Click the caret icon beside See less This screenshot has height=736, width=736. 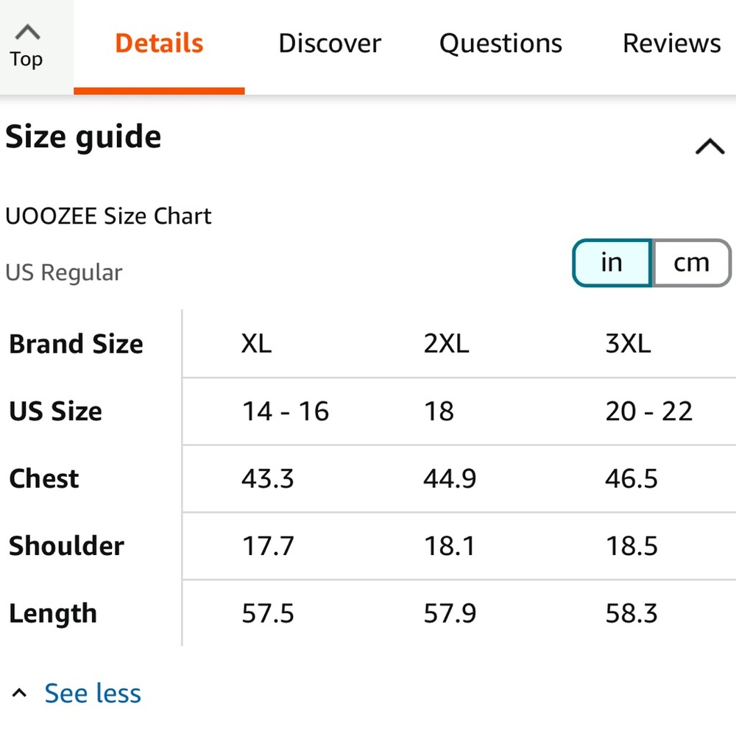[19, 693]
